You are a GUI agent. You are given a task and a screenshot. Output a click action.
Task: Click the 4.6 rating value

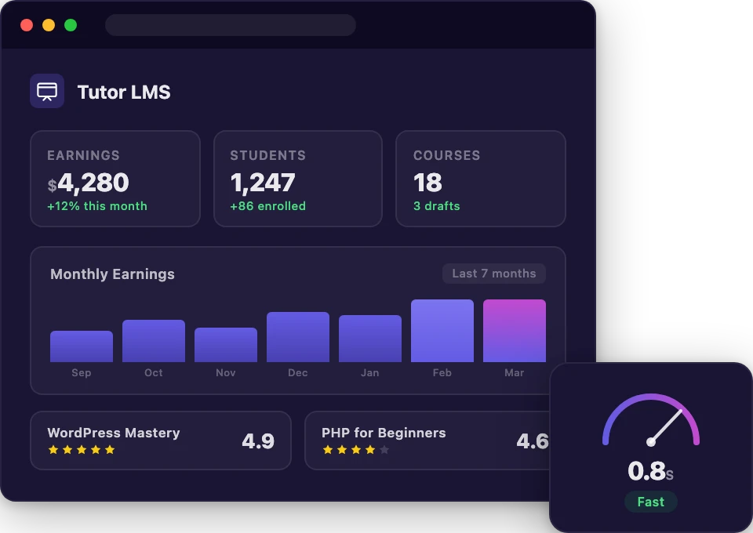[x=532, y=441]
